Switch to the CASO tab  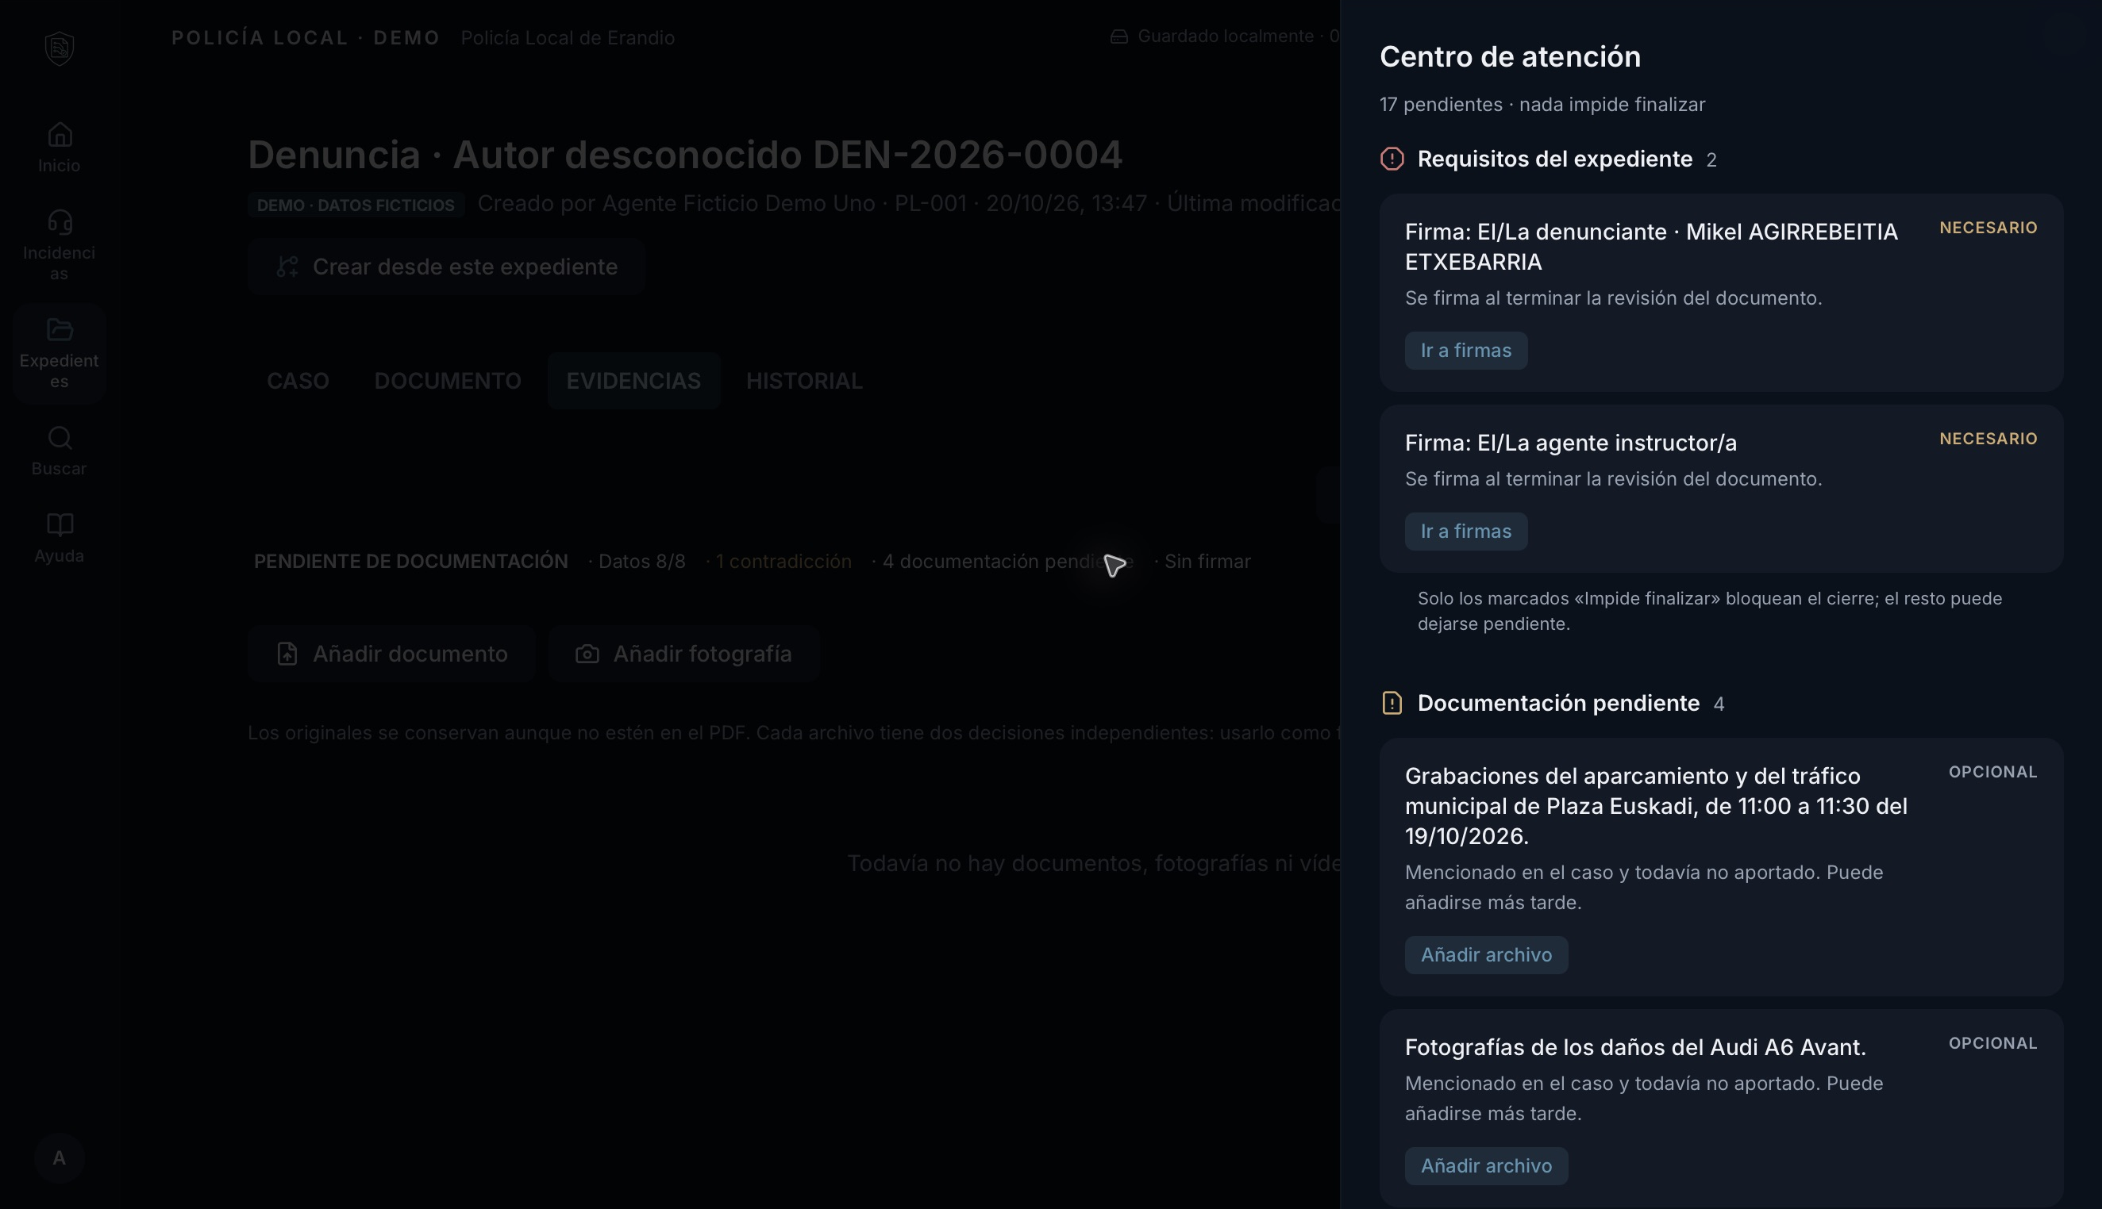point(298,380)
